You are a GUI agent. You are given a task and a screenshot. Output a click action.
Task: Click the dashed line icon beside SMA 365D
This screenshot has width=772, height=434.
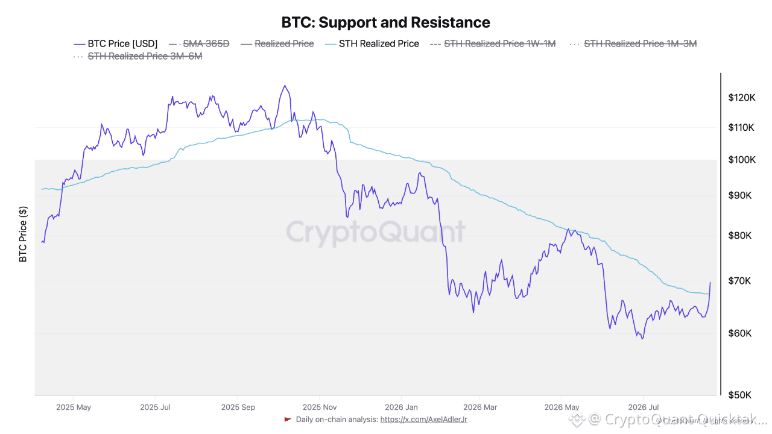coord(174,44)
